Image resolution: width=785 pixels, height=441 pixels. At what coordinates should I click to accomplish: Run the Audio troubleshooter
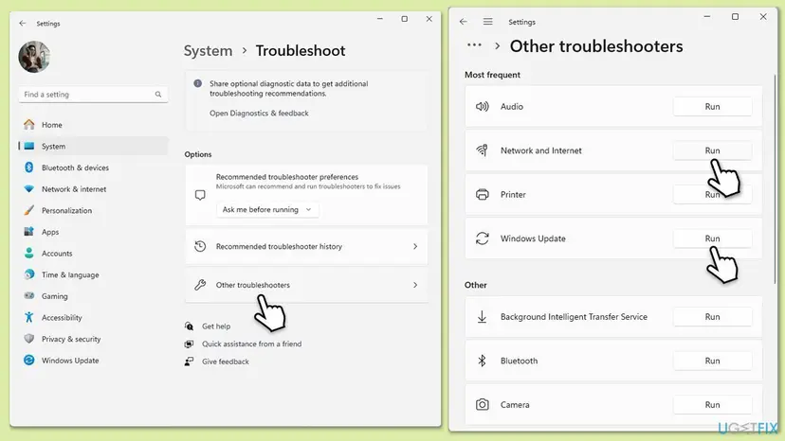(712, 107)
